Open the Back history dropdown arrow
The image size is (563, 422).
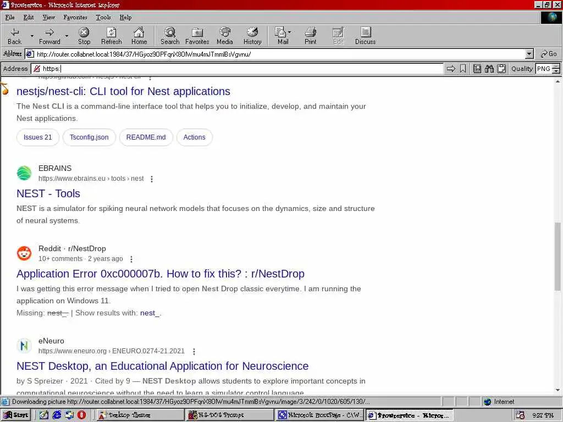(x=32, y=36)
